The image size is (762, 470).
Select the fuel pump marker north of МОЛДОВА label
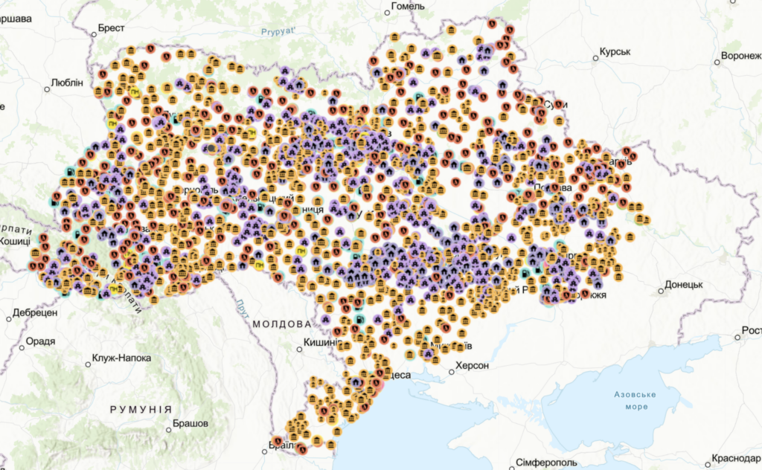[359, 320]
